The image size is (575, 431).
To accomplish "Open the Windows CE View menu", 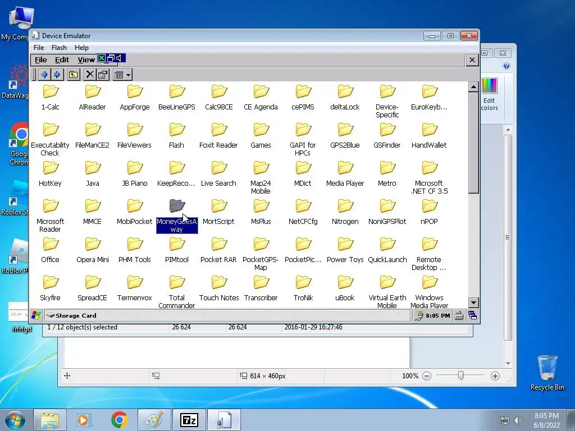I will coord(86,59).
